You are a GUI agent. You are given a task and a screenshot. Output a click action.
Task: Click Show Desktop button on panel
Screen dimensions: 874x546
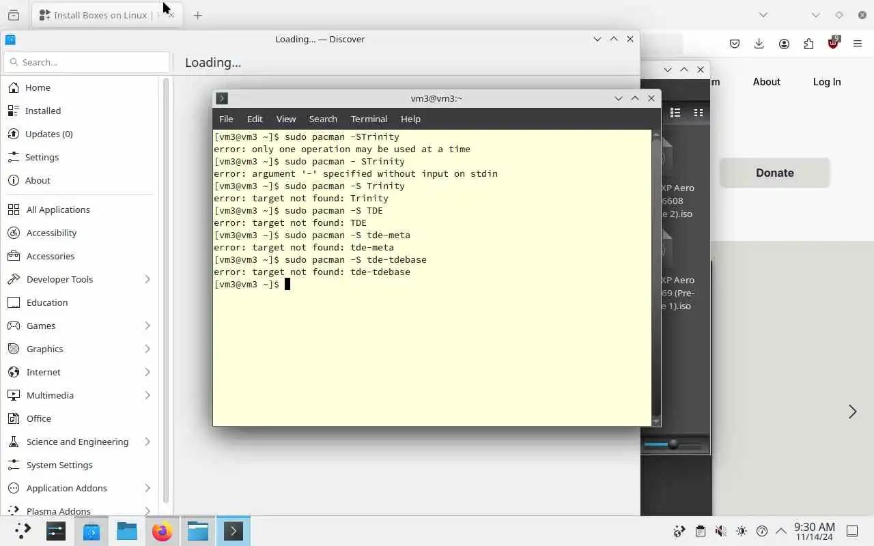(852, 531)
